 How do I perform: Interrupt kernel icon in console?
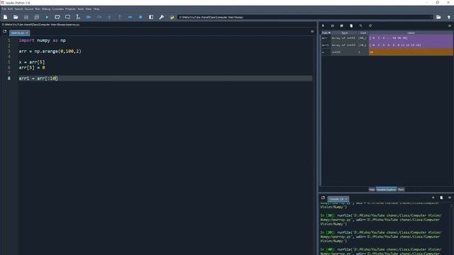point(433,198)
